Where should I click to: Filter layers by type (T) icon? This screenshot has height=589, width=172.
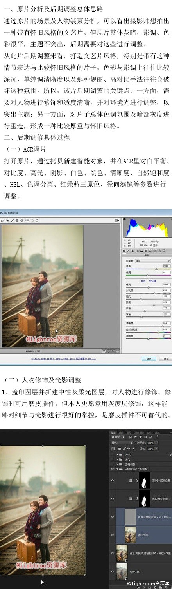pos(140,437)
